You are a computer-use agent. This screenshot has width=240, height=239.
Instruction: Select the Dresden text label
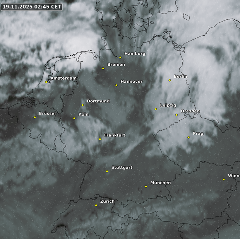point(190,111)
